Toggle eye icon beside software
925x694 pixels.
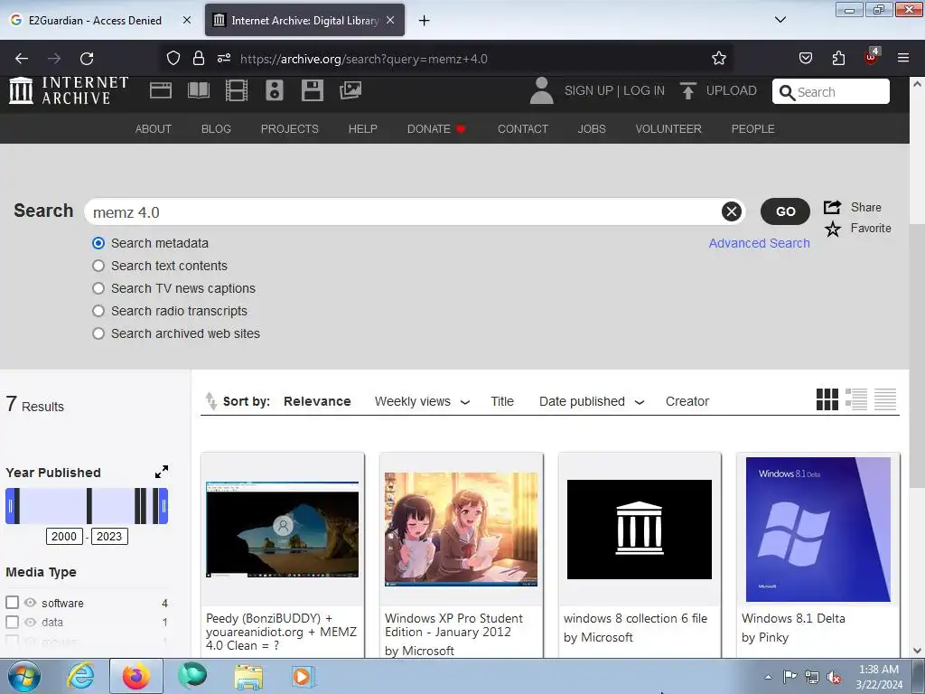coord(30,603)
